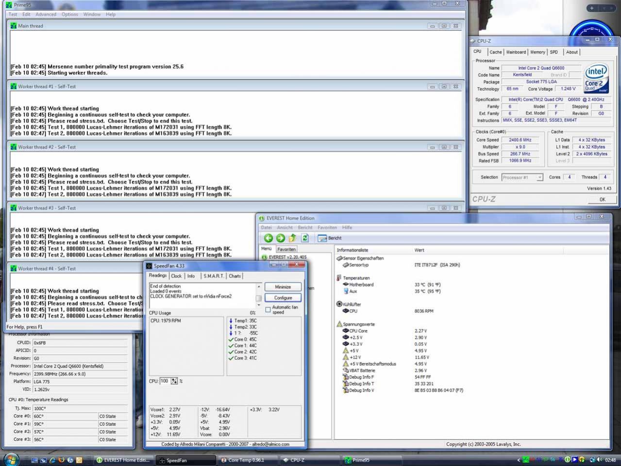Click the blue play-arrow tray icon

[x=574, y=460]
